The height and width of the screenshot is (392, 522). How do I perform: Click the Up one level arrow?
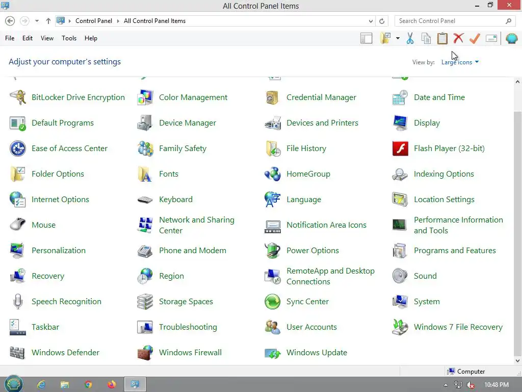tap(48, 21)
